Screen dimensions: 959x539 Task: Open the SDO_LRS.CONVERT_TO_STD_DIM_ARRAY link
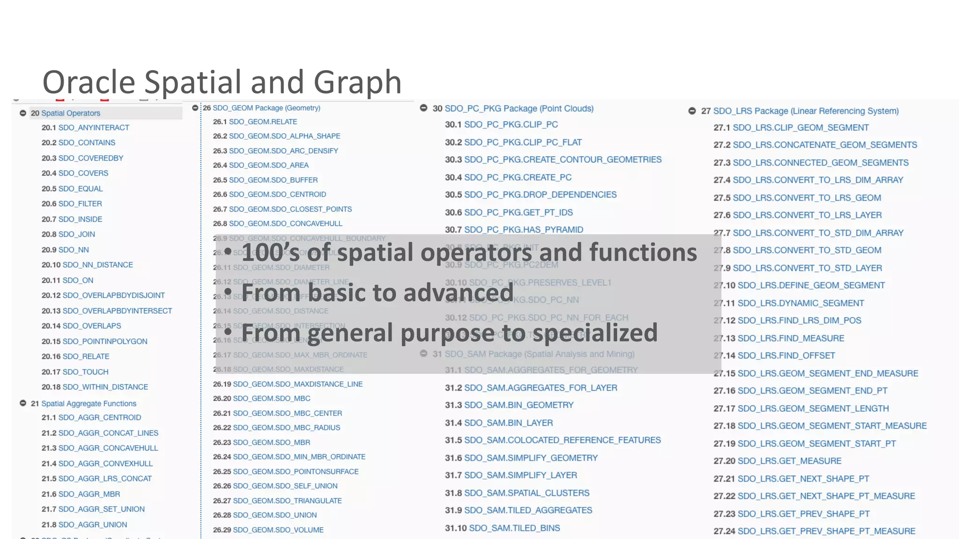click(x=818, y=233)
